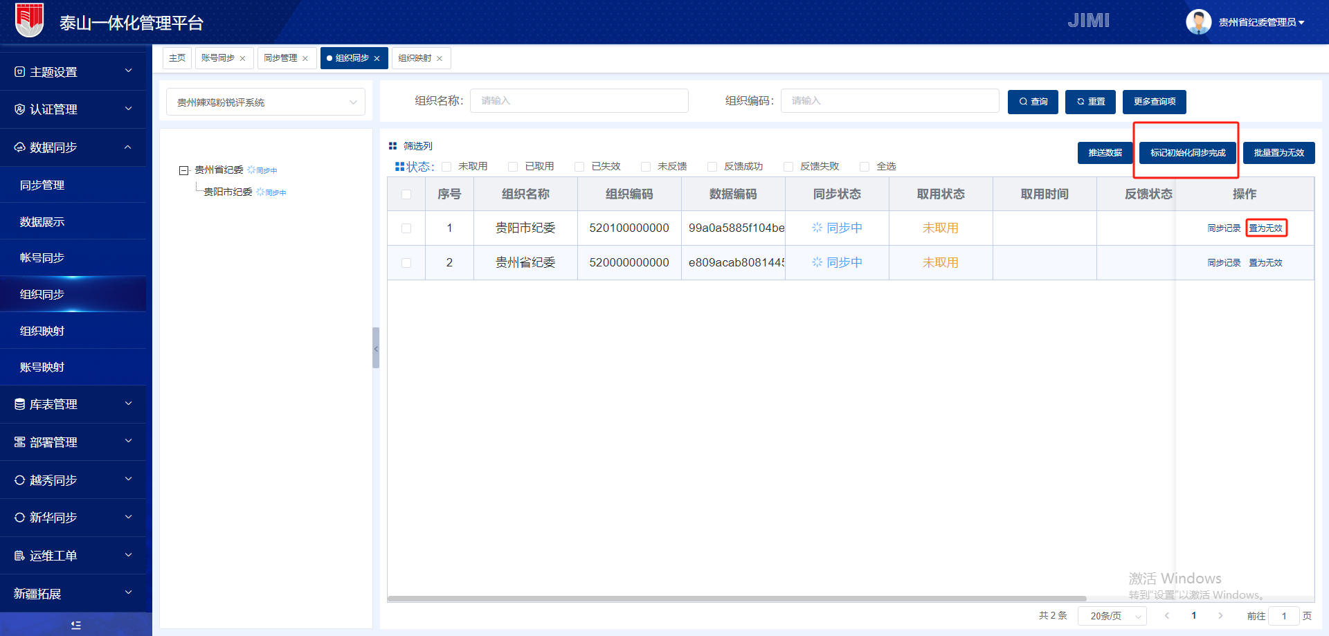Close the 同步管理 tab
This screenshot has width=1329, height=636.
click(305, 59)
